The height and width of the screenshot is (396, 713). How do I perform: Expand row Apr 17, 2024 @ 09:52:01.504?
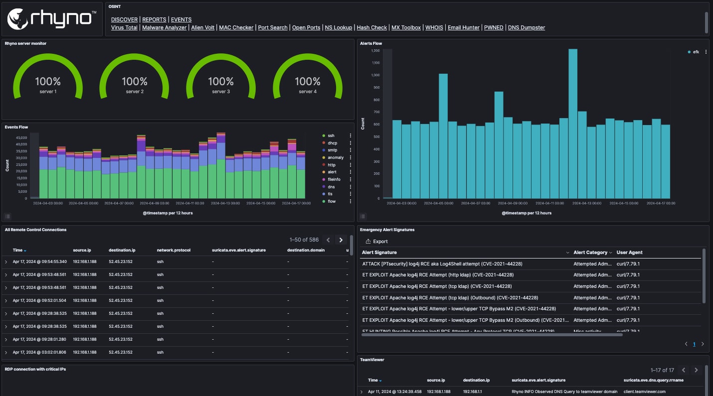coord(6,301)
